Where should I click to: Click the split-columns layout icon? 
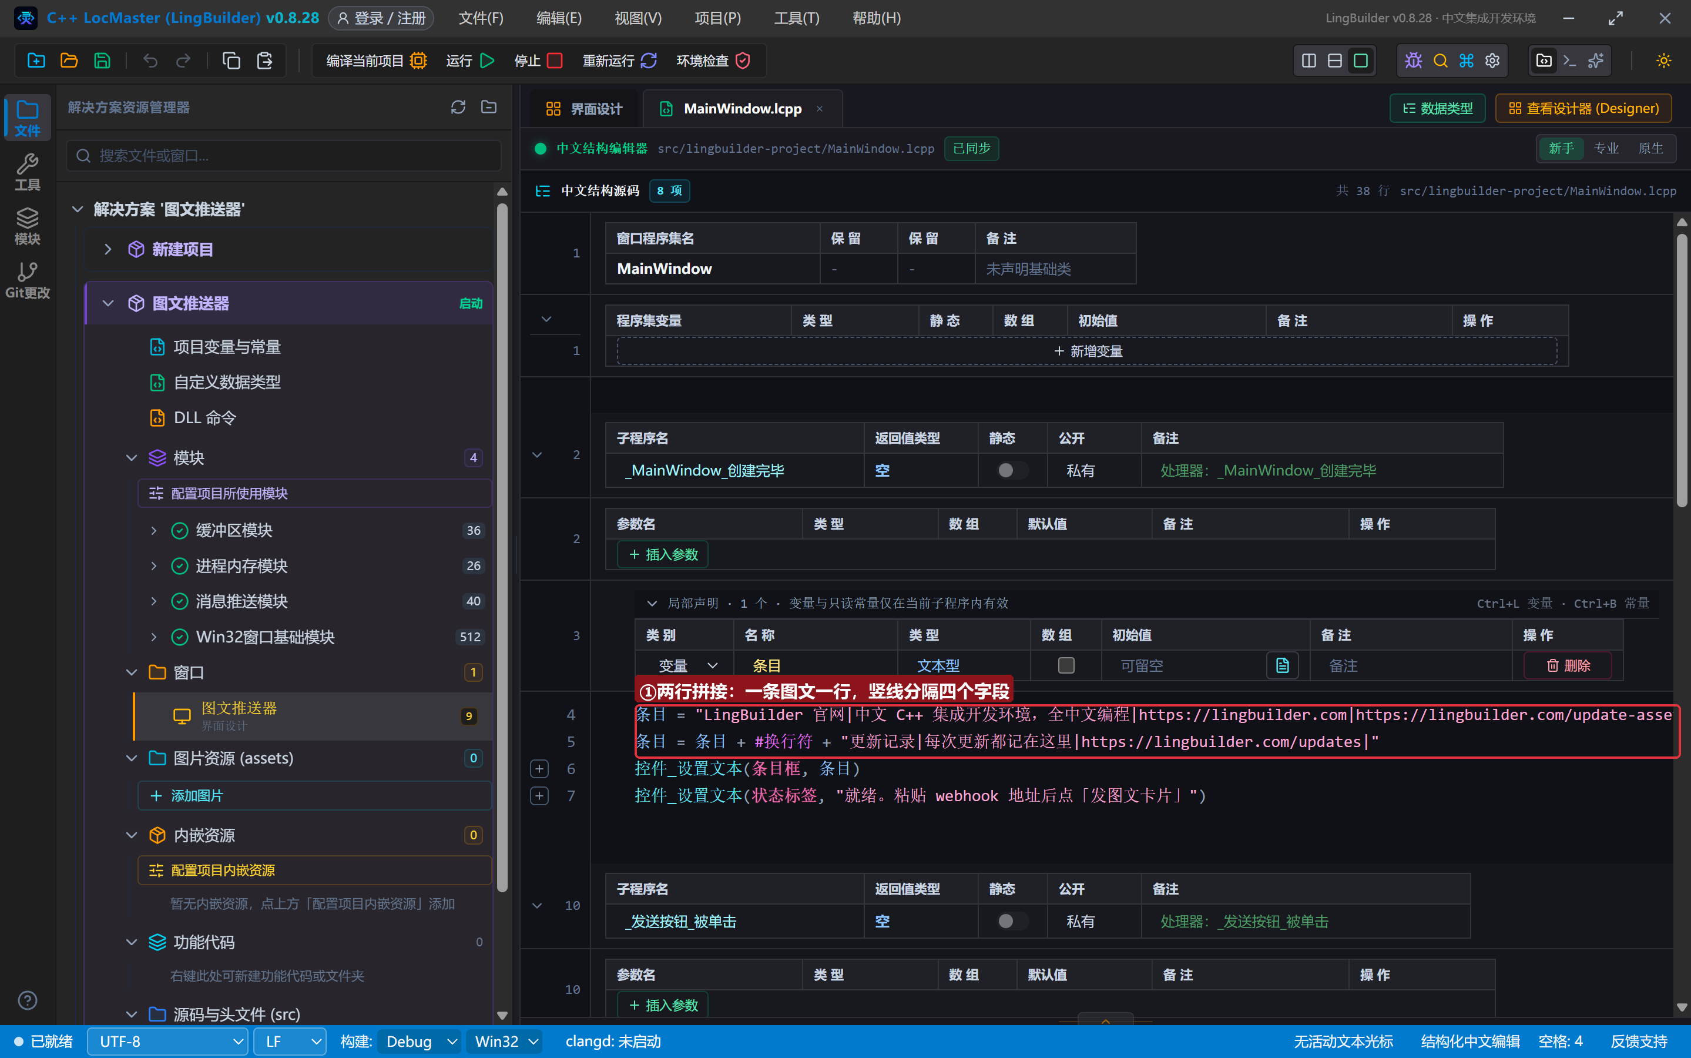[1309, 61]
